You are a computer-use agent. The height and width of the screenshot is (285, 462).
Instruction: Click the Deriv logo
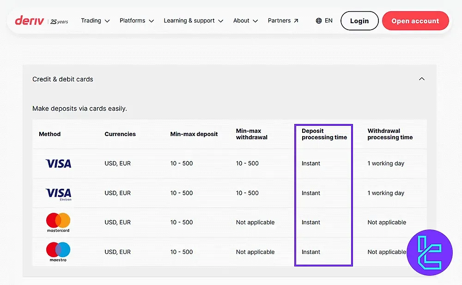(30, 21)
